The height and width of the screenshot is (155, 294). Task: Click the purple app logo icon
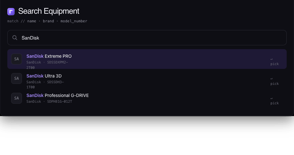(11, 11)
